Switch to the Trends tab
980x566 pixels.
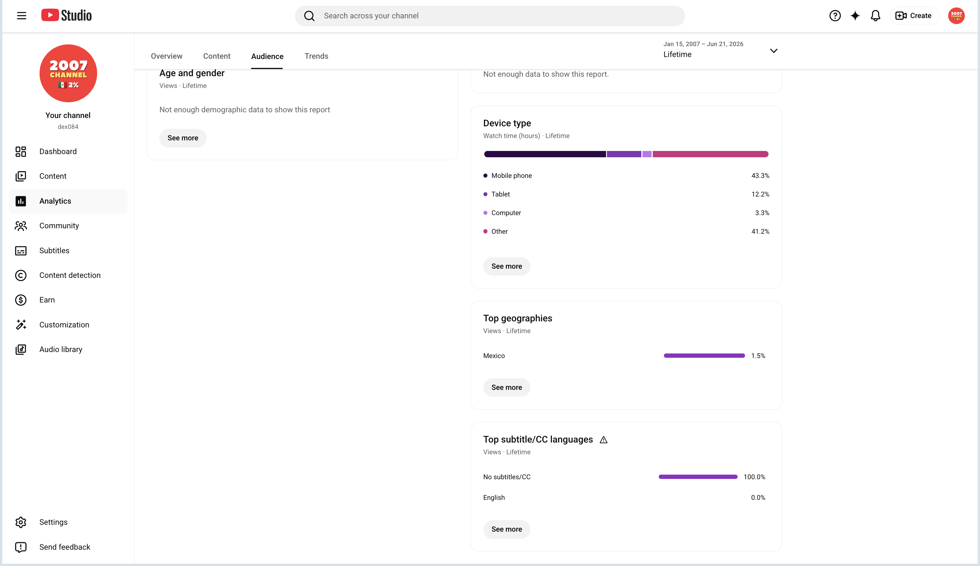tap(316, 56)
